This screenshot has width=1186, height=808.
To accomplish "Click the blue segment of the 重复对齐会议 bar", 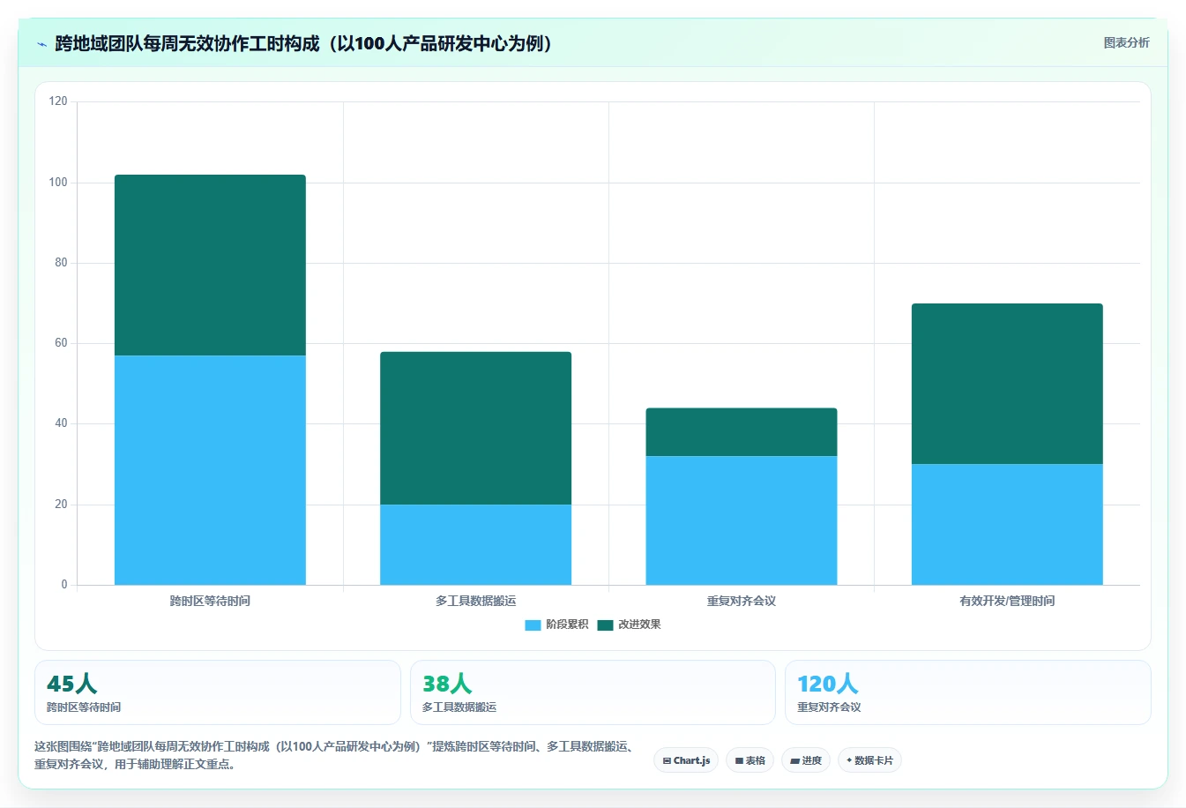I will [x=742, y=520].
